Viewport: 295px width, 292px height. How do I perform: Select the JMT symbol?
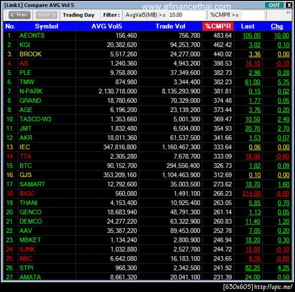tap(26, 128)
